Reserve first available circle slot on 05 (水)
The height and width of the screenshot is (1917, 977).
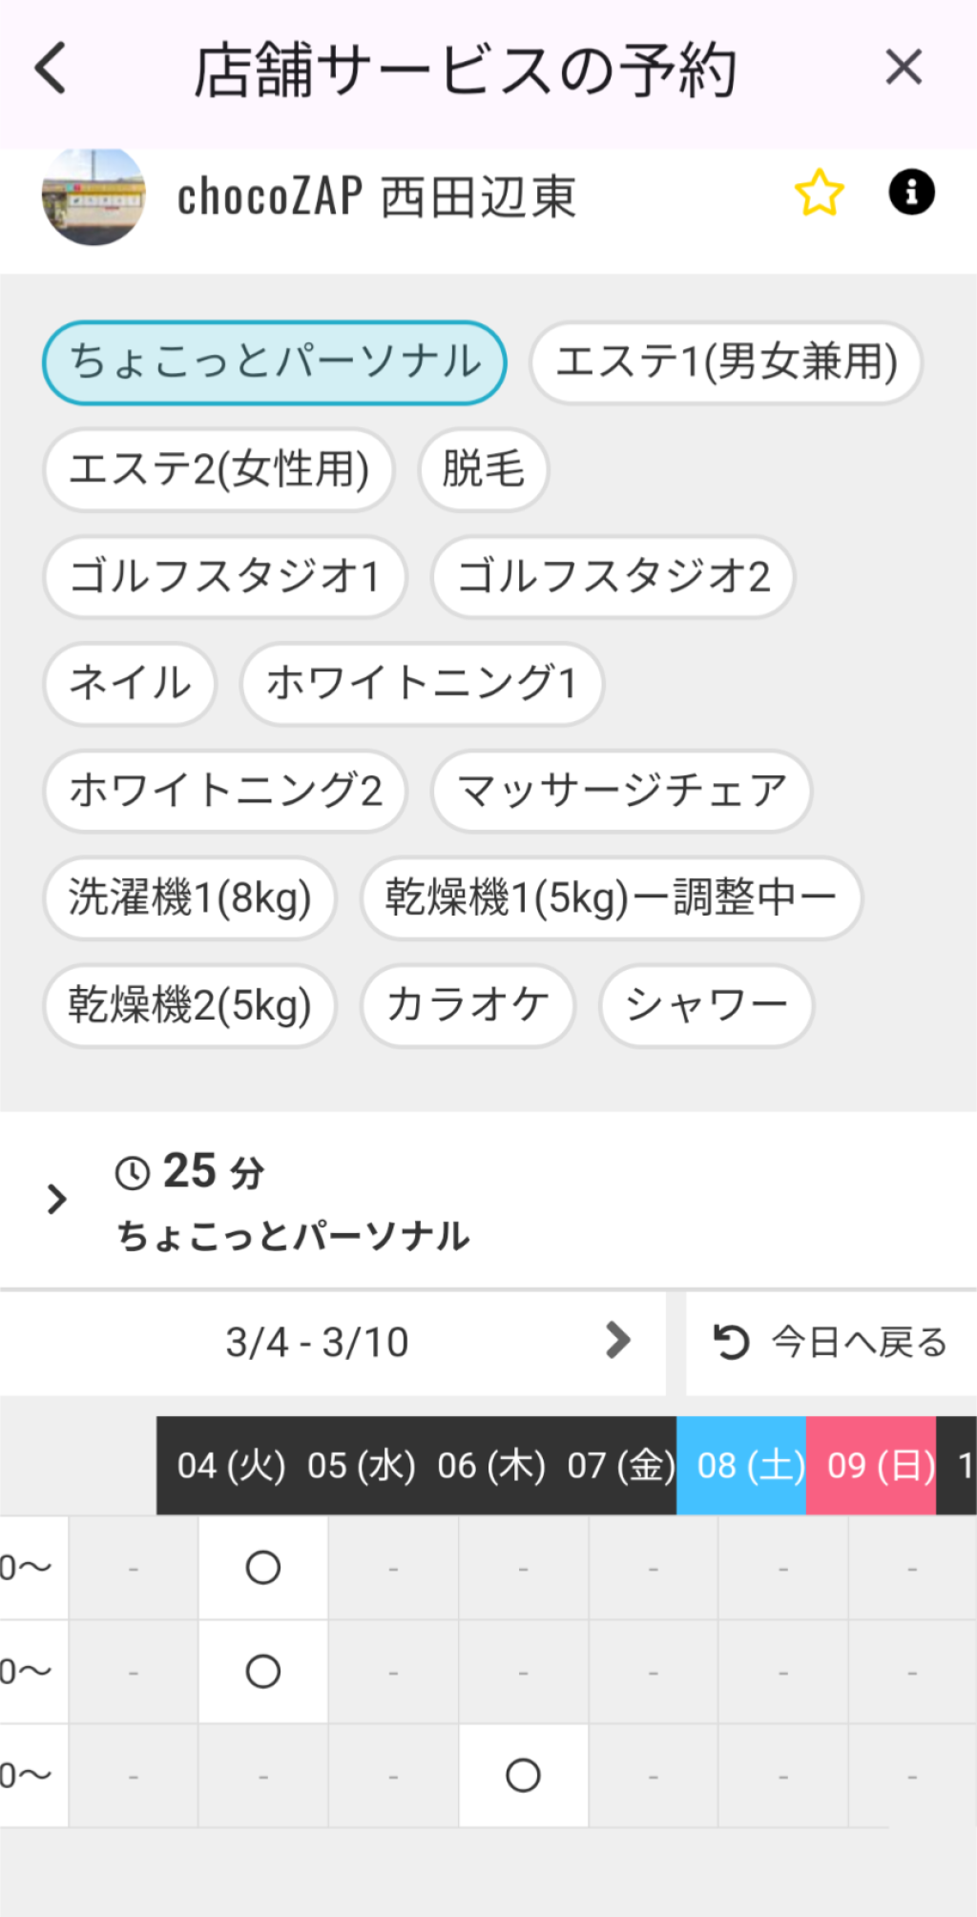(263, 1567)
